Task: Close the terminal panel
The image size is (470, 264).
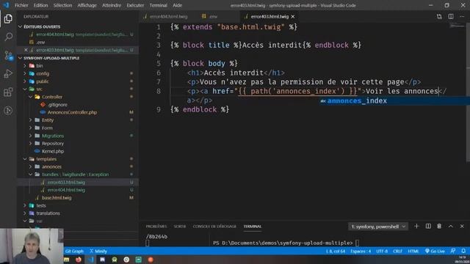Action: coord(462,227)
